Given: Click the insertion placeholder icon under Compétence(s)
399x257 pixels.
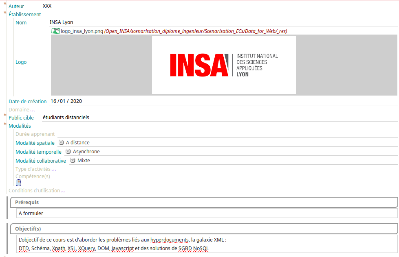Looking at the screenshot, I should [18, 183].
